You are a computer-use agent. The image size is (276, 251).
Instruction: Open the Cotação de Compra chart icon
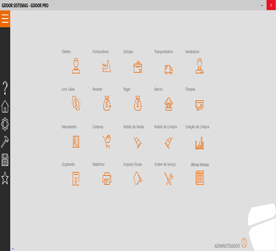point(199,143)
